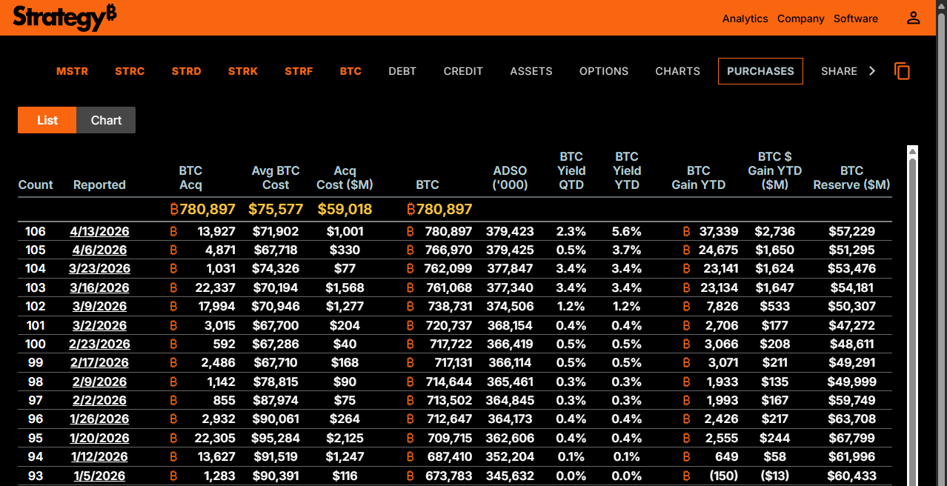Click the Reported column header
Screen dimensions: 947x486
(x=99, y=184)
